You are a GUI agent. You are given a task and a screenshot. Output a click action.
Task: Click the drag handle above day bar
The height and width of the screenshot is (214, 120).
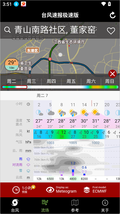[60, 75]
